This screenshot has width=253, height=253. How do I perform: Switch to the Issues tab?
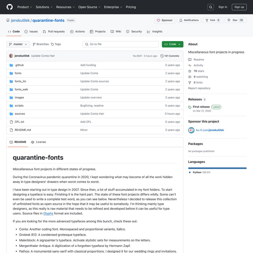tap(31, 32)
